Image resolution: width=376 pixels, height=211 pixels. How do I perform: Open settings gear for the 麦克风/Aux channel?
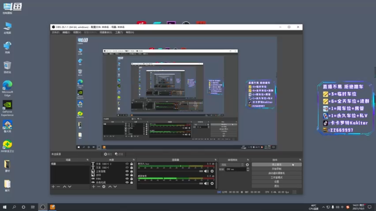pyautogui.click(x=212, y=171)
